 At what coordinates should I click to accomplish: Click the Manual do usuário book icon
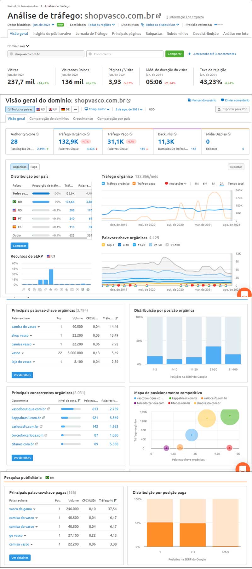189,100
